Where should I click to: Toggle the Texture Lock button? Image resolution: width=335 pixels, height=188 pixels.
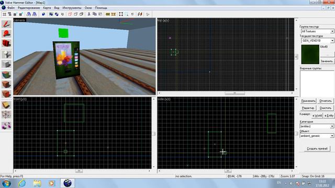(132, 14)
